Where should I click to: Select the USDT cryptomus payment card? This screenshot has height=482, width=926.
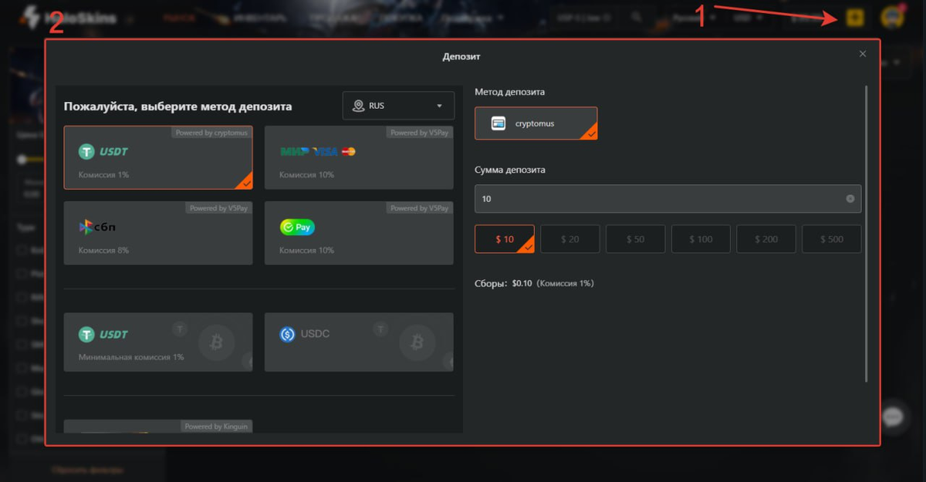157,157
